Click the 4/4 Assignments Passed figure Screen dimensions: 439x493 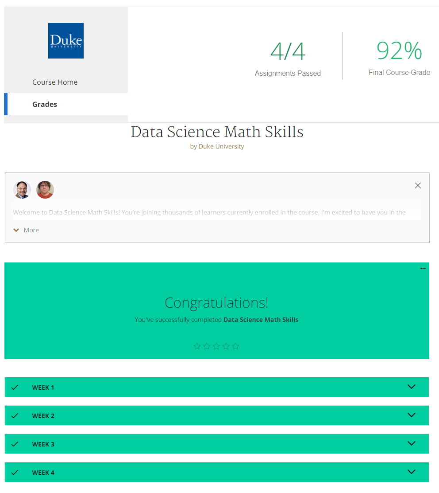pos(288,52)
